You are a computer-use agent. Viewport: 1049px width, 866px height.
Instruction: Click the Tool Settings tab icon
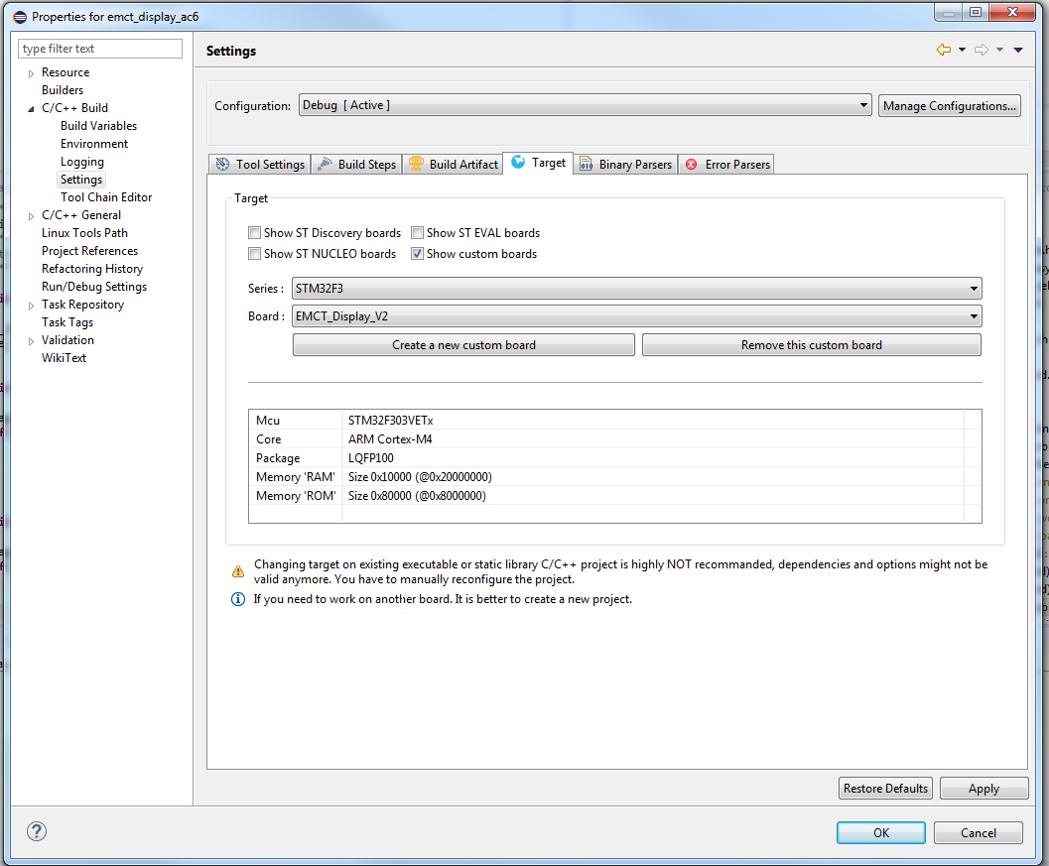(223, 165)
